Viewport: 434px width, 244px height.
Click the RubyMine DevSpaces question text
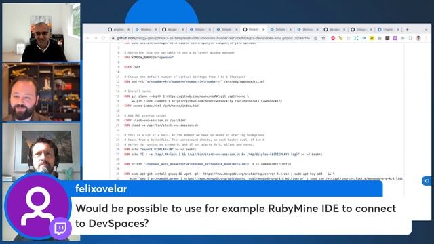point(236,216)
